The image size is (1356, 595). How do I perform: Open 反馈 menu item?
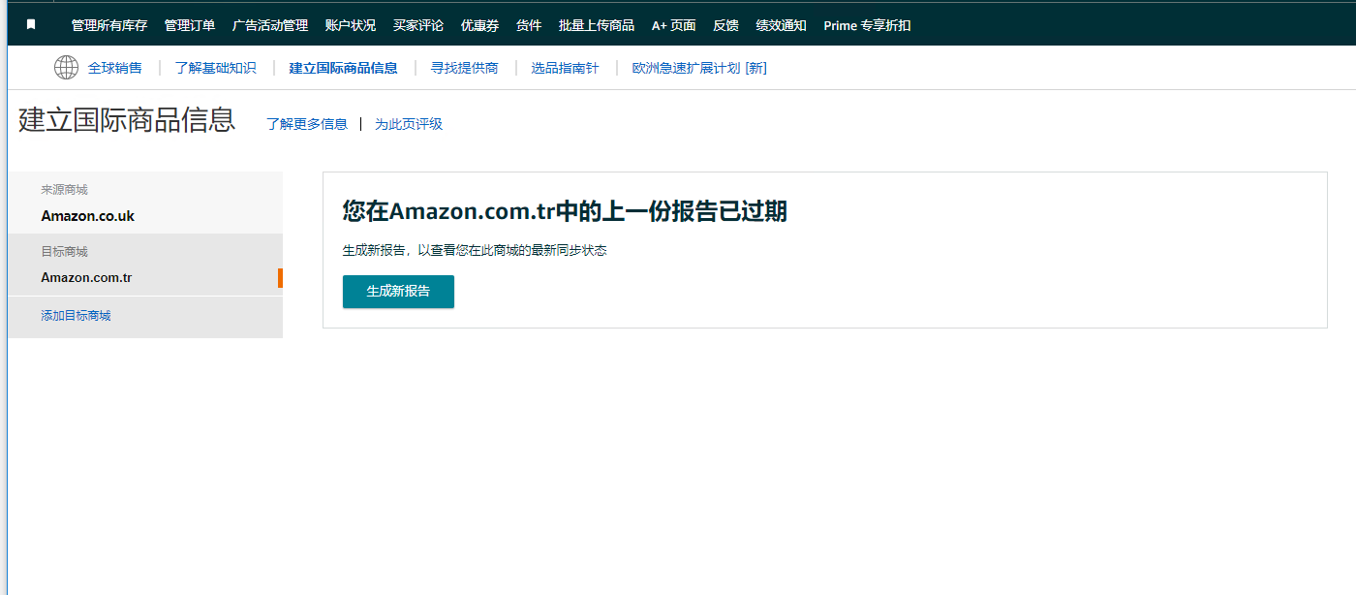(x=725, y=25)
